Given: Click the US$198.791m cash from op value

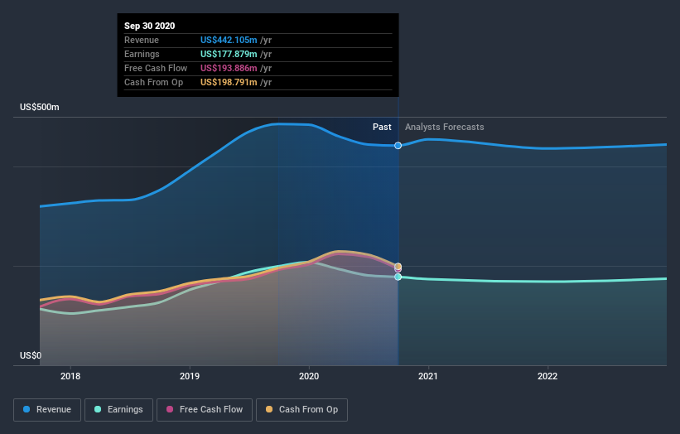Looking at the screenshot, I should coord(229,82).
